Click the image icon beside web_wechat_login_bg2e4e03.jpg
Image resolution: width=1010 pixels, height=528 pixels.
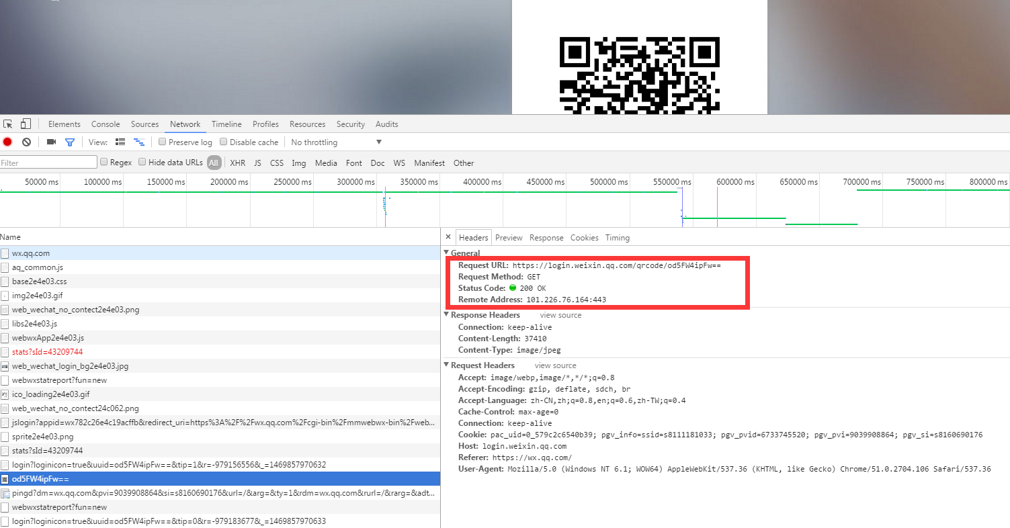pos(5,366)
